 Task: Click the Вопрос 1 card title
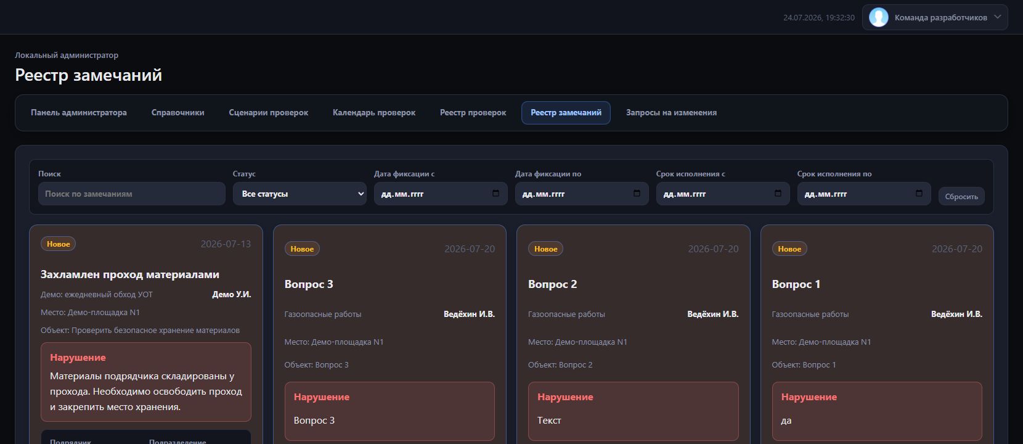[796, 284]
